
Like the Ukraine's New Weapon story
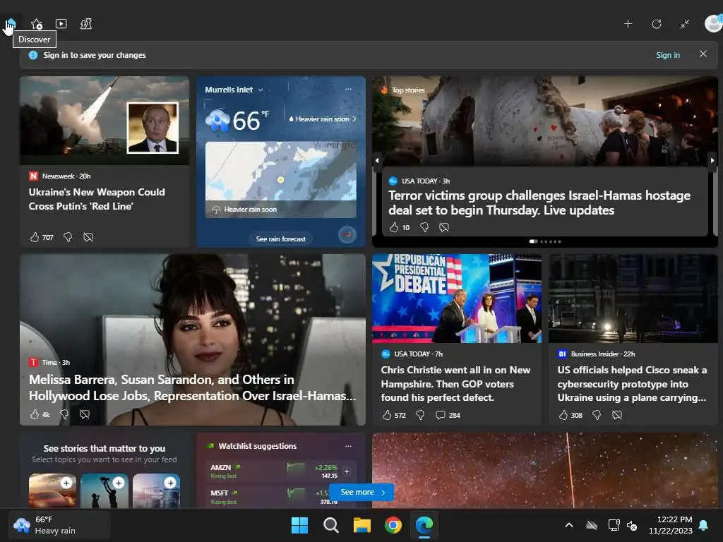35,237
